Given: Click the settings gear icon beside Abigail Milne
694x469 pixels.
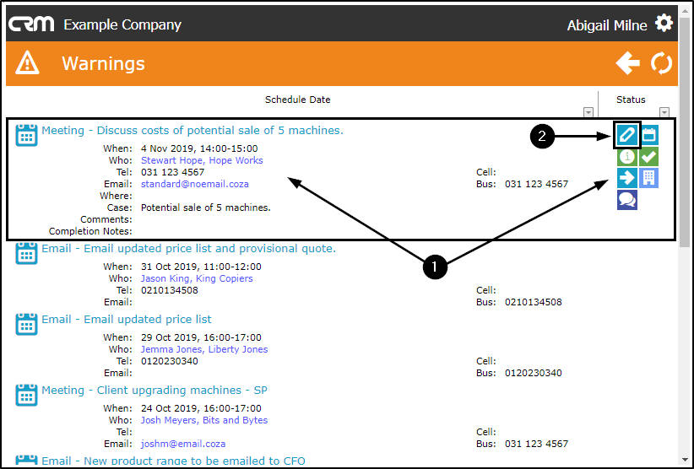Looking at the screenshot, I should (x=664, y=23).
